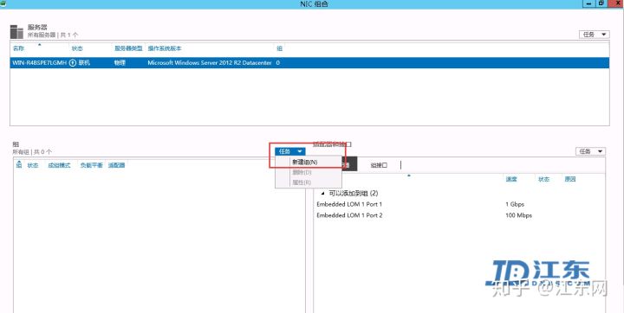
Task: Click the servers icon beside 服务器 heading
Action: tap(16, 32)
